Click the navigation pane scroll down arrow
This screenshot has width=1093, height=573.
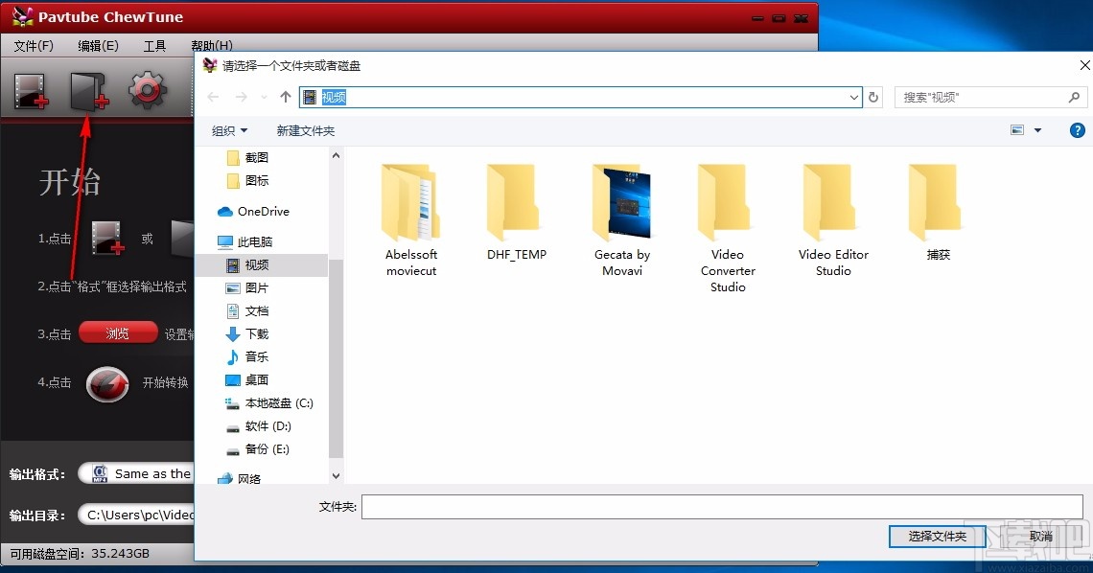pos(336,476)
